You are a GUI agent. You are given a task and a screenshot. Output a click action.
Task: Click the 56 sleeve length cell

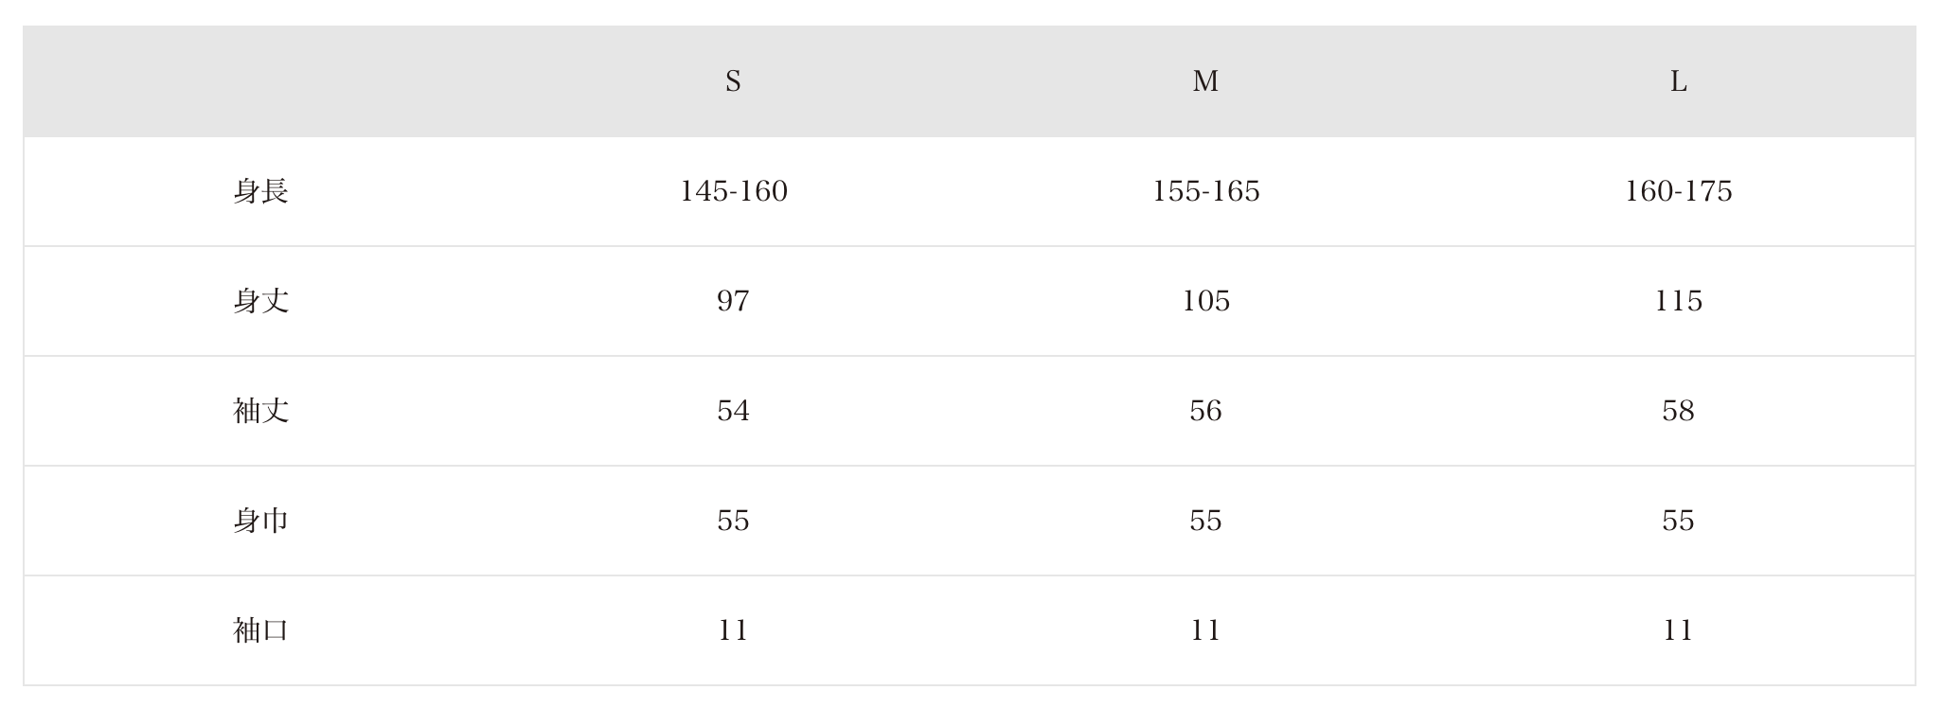(x=1205, y=412)
